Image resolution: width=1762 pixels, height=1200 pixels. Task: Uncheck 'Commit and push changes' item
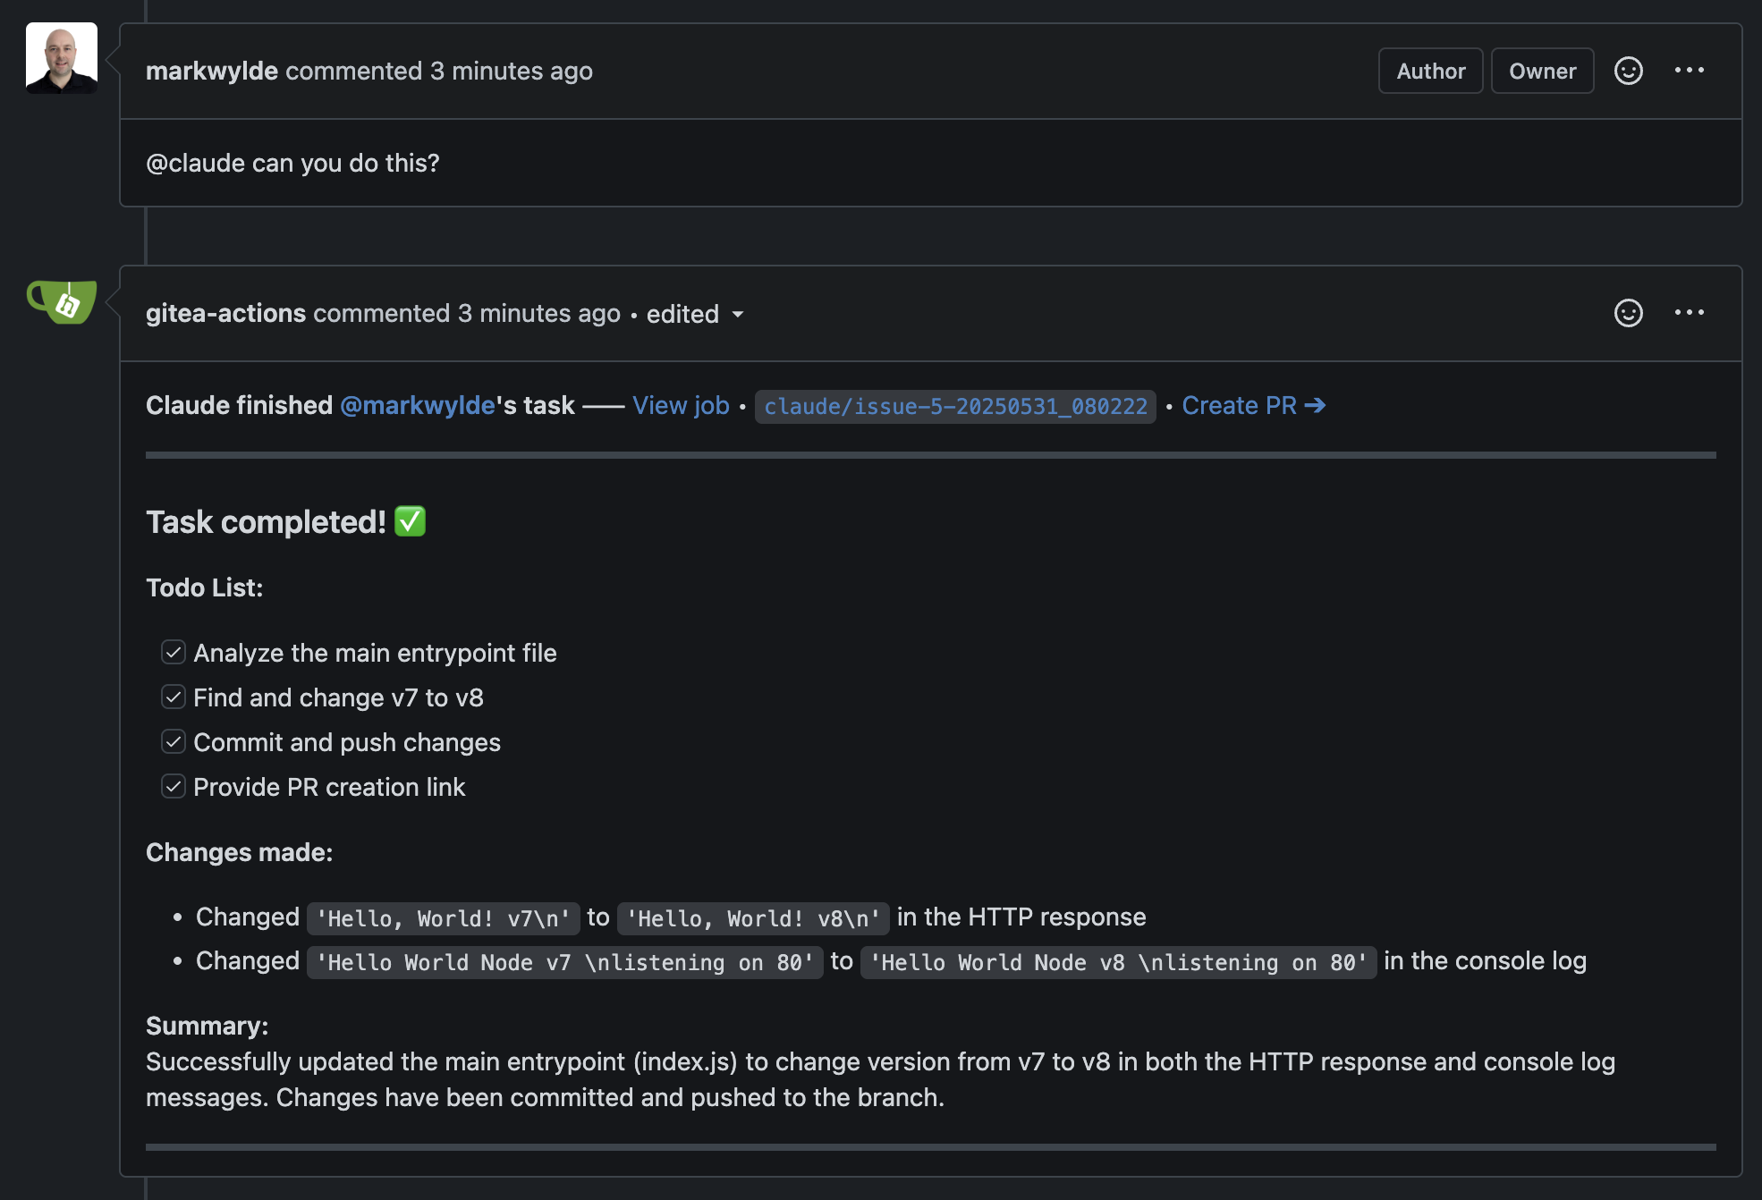pos(174,742)
